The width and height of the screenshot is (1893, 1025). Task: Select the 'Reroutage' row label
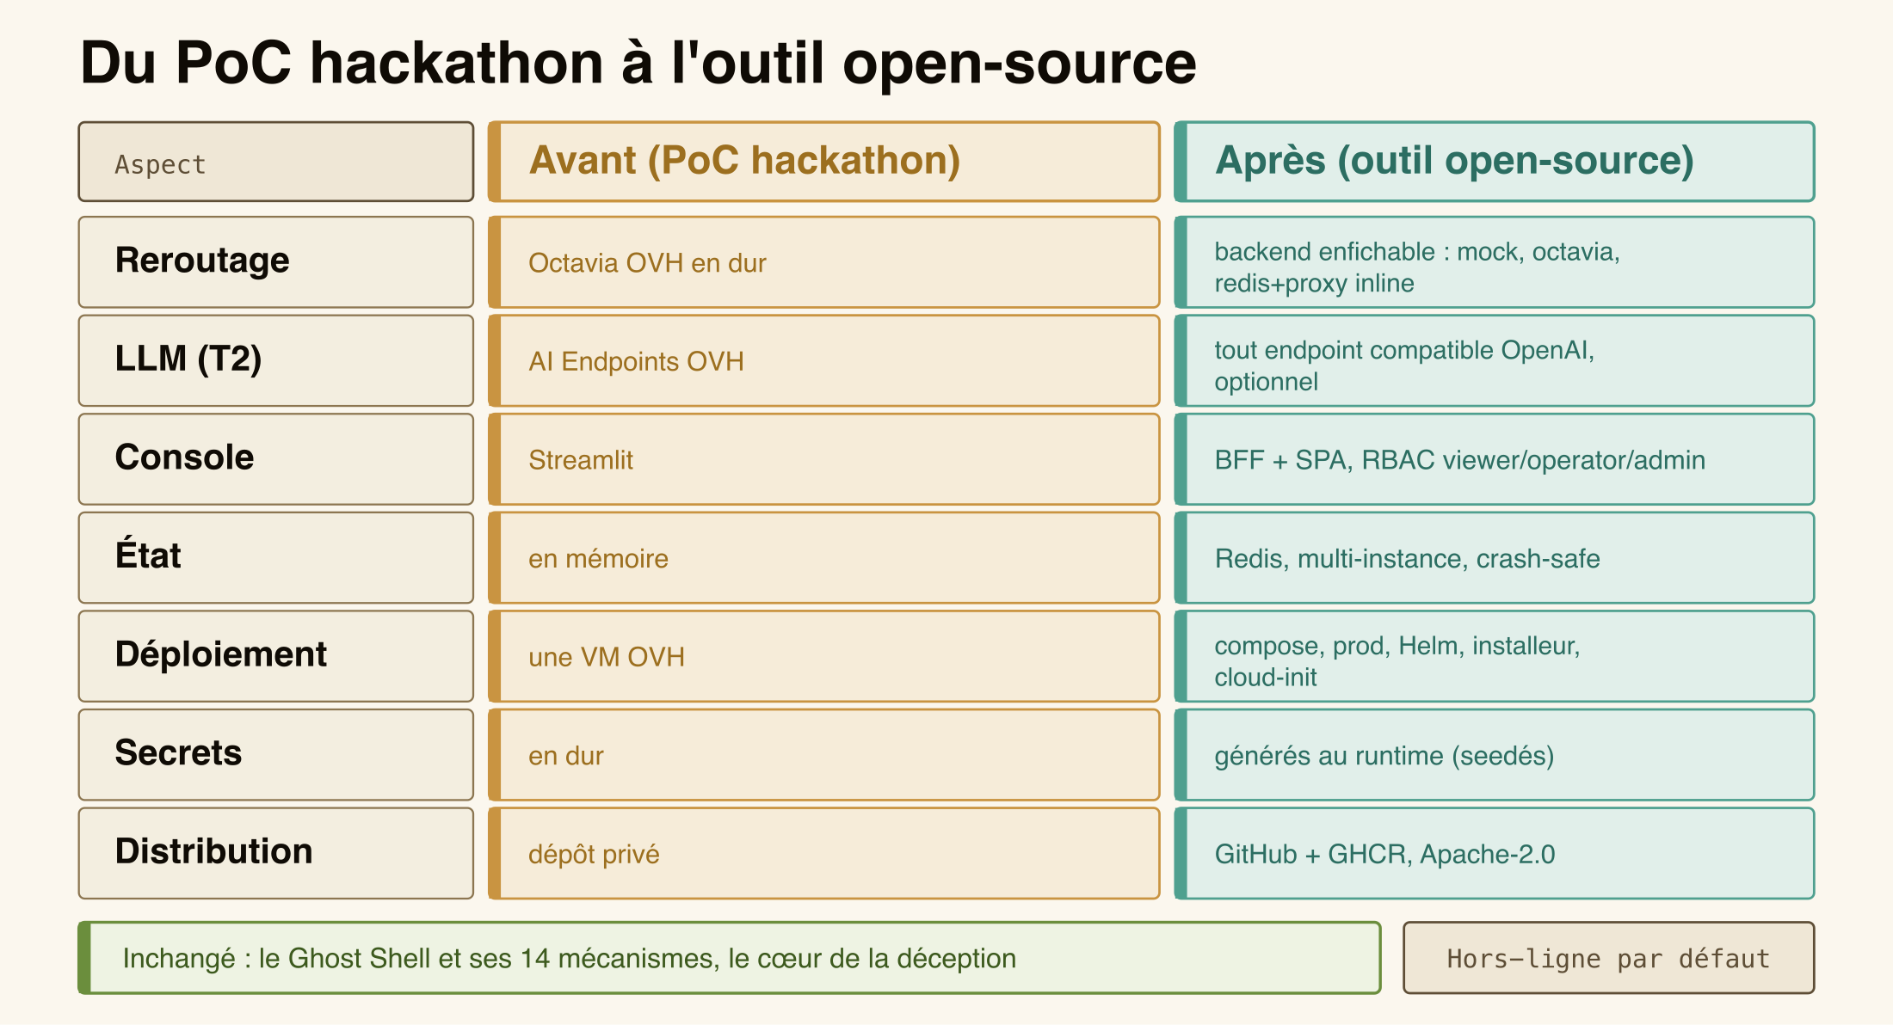276,262
